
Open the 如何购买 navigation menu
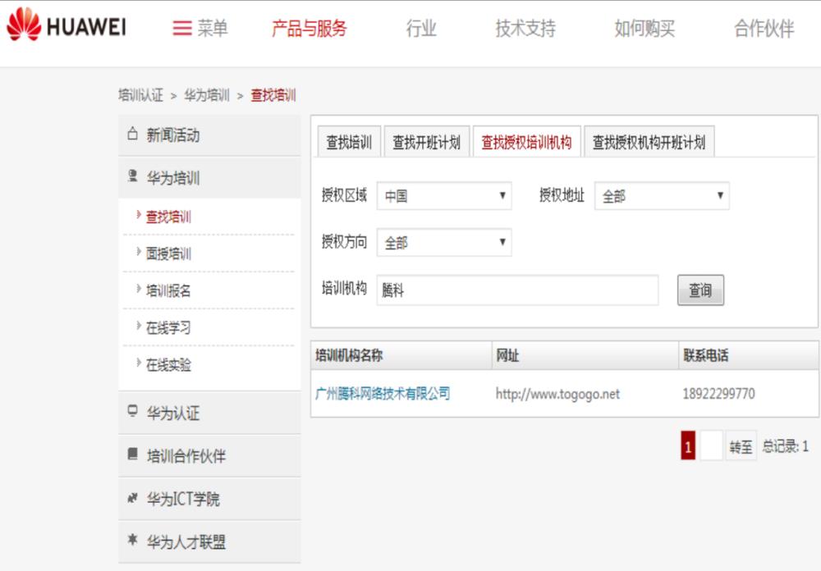tap(644, 28)
